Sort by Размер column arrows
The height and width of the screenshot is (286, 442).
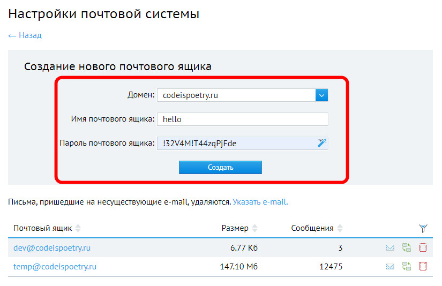(255, 228)
